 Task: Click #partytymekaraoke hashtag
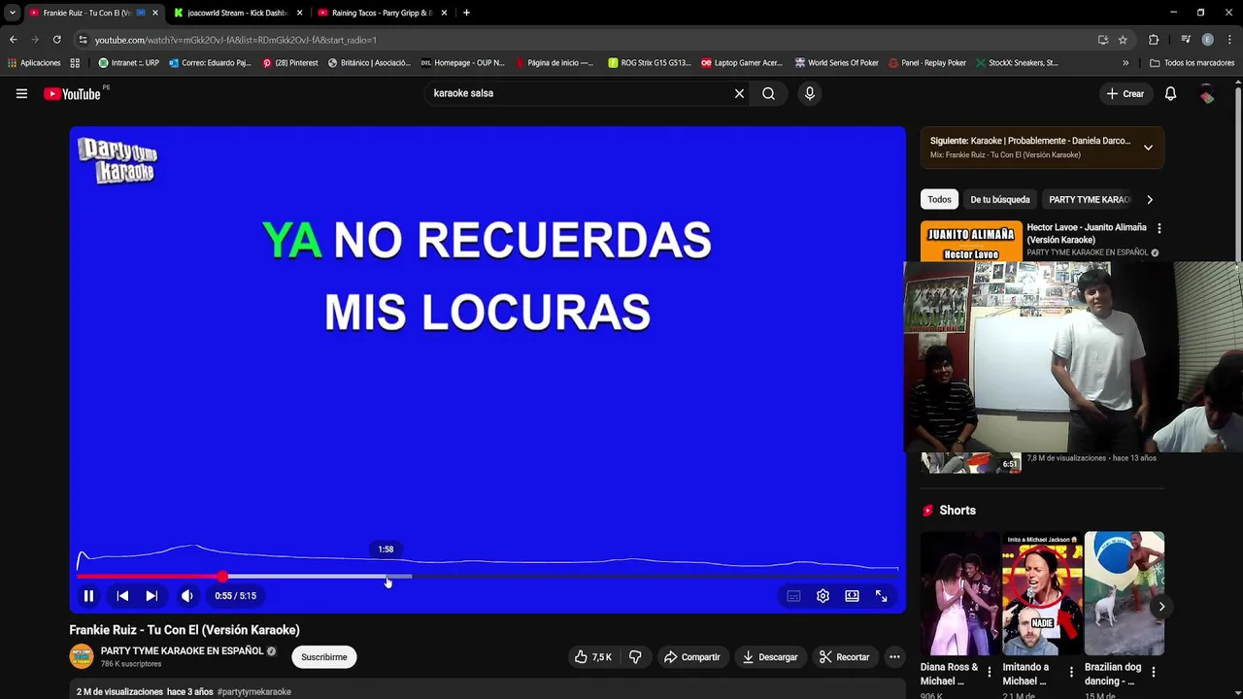254,692
